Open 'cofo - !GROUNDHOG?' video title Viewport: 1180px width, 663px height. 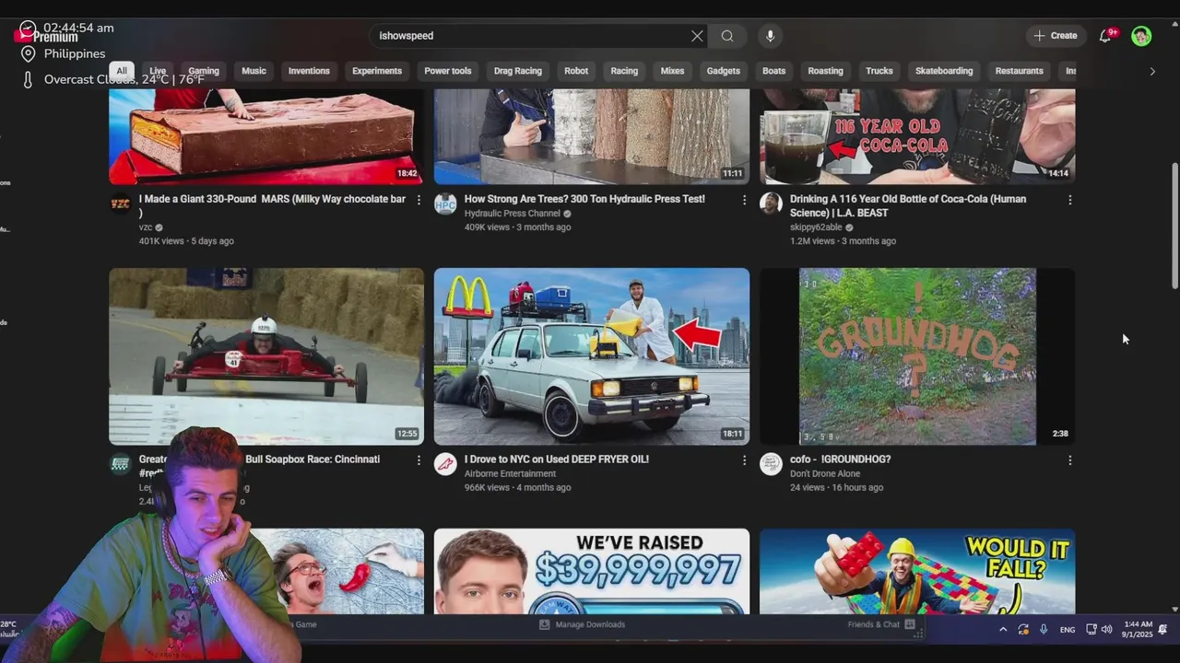[x=840, y=459]
